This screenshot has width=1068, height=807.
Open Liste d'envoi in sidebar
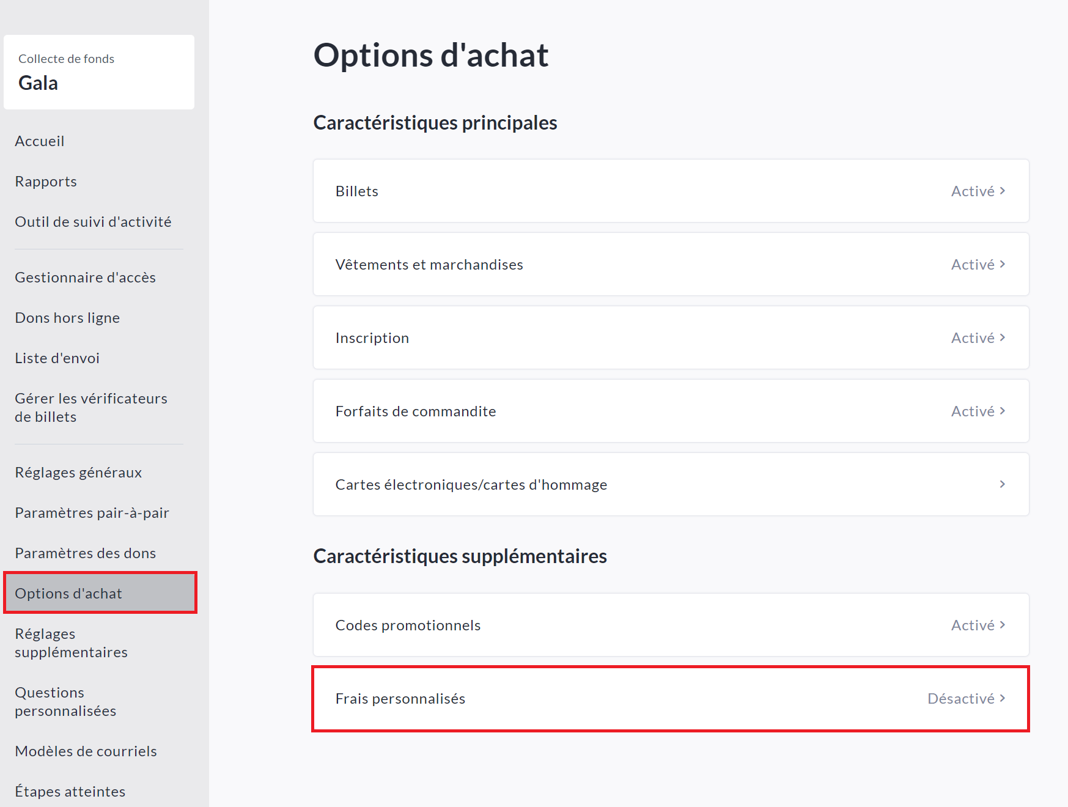coord(57,358)
